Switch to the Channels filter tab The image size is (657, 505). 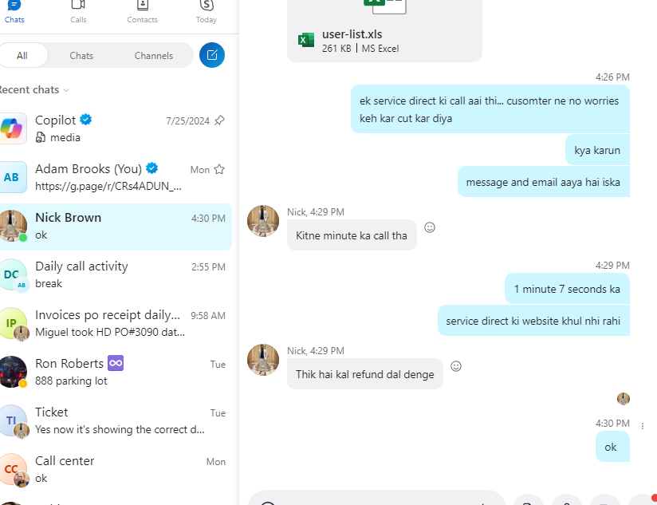[154, 56]
